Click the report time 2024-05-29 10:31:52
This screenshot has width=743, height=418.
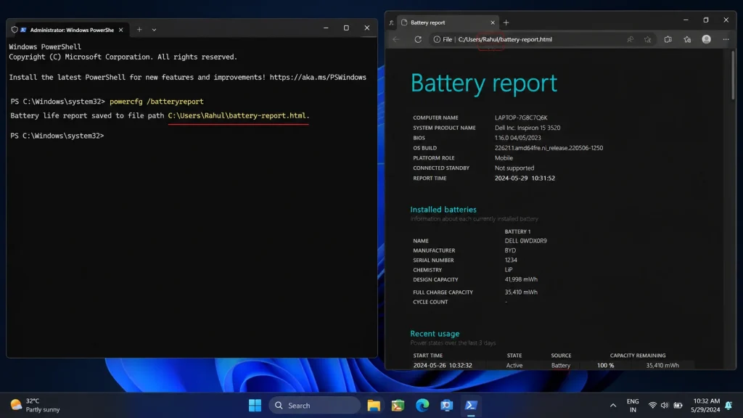(525, 179)
